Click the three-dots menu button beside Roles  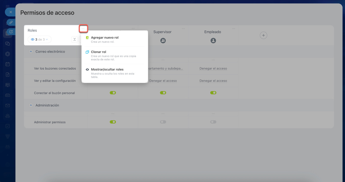[83, 29]
